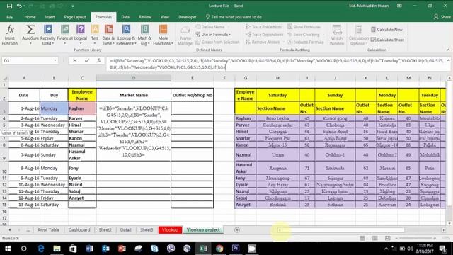This screenshot has height=255, width=453.
Task: Open the Dashboard sheet tab
Action: [x=79, y=229]
